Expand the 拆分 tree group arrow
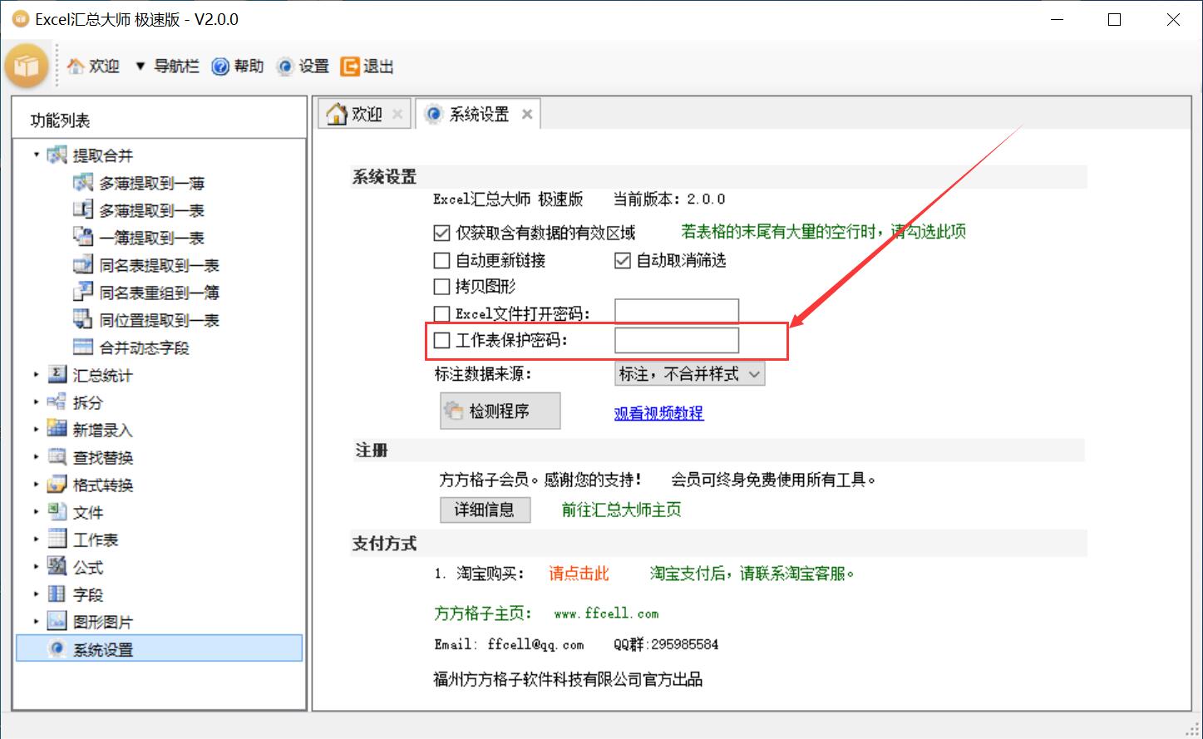 pos(37,402)
